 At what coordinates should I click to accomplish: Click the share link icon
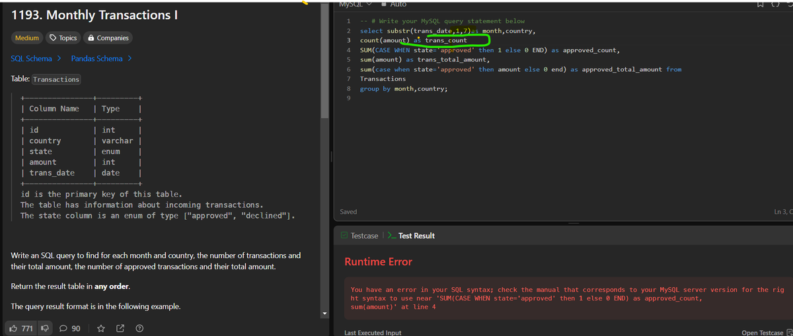pos(121,328)
